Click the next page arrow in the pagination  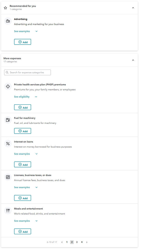(x=87, y=242)
